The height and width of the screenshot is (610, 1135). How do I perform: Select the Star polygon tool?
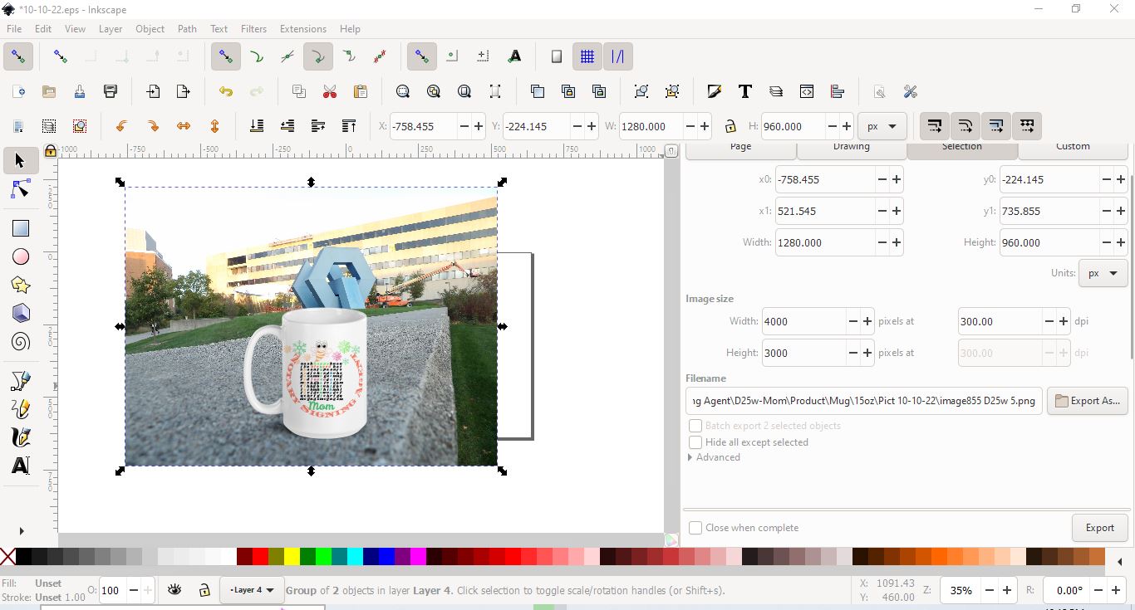click(x=20, y=285)
